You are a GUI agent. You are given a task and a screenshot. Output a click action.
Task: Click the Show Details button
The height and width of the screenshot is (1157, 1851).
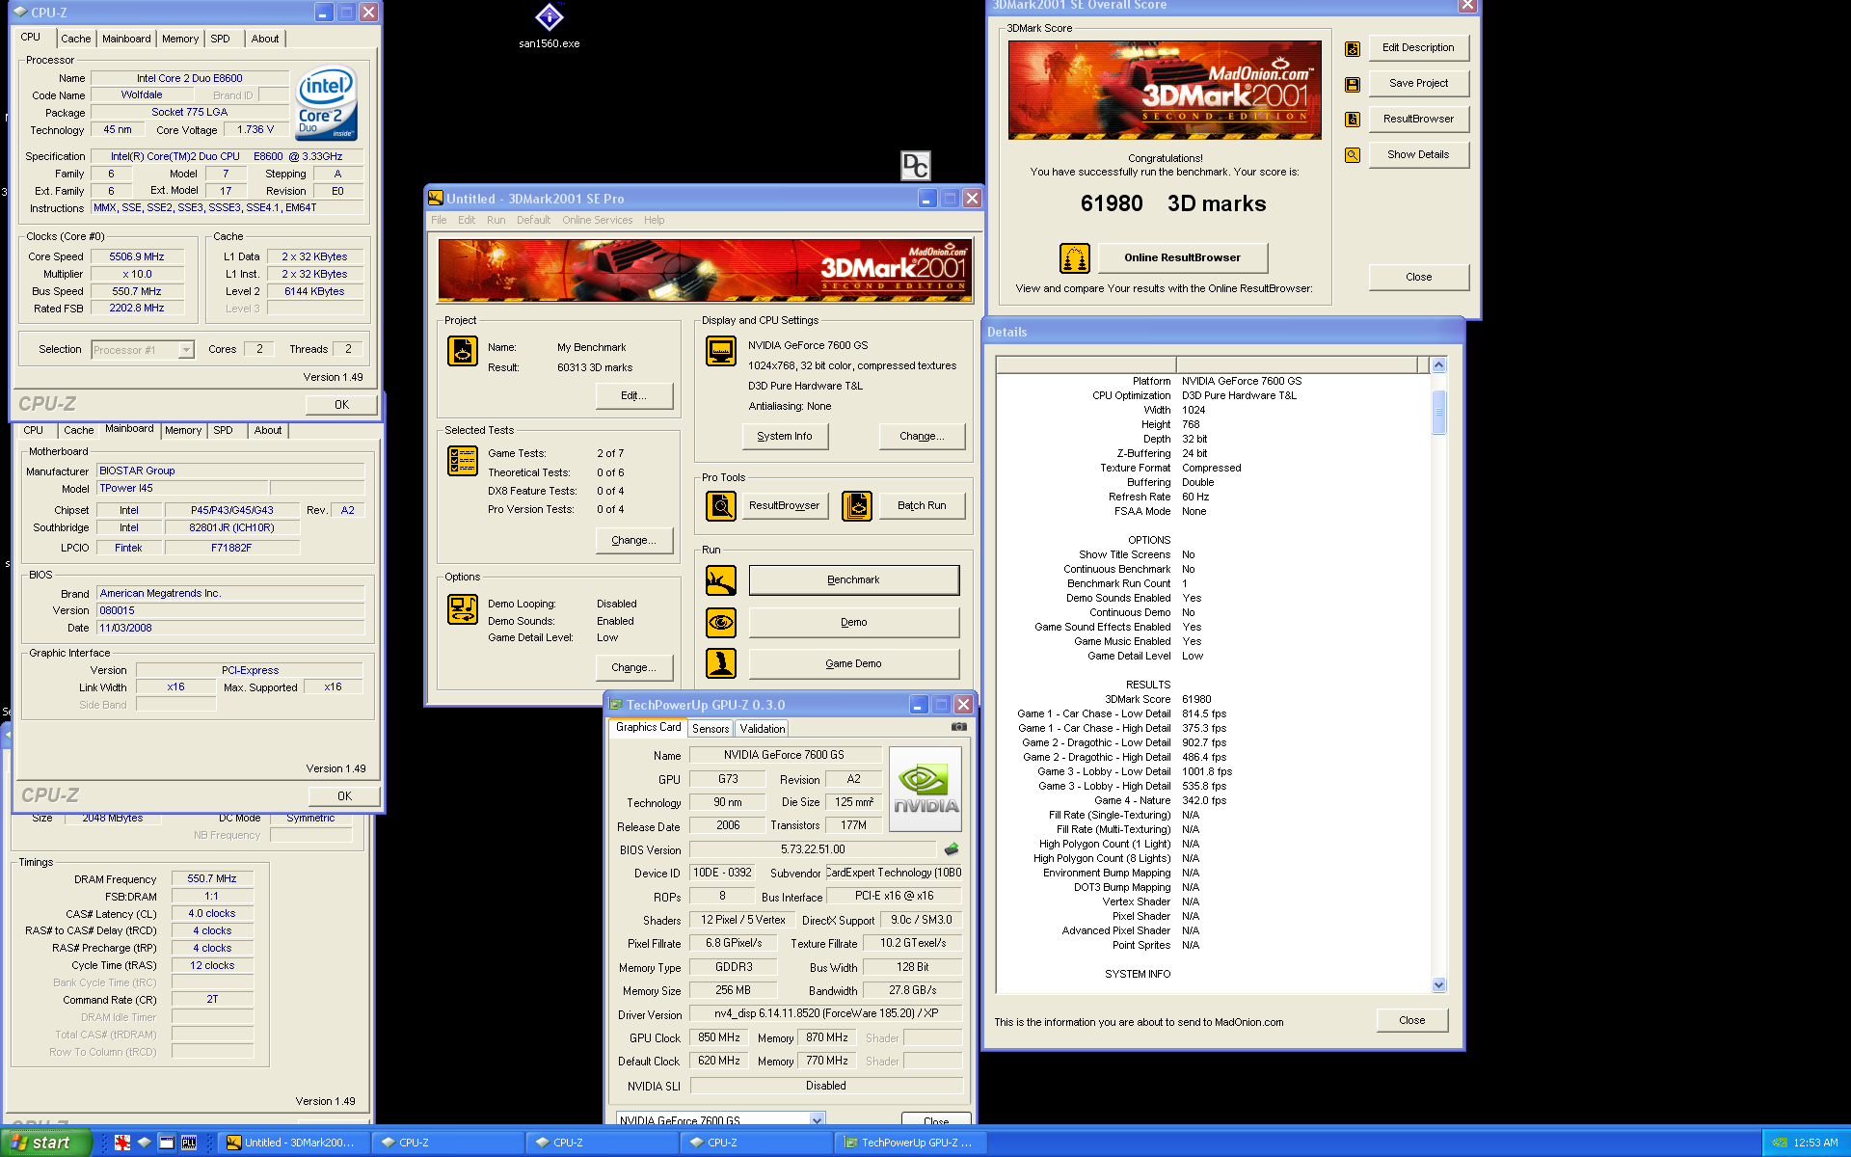click(x=1418, y=155)
